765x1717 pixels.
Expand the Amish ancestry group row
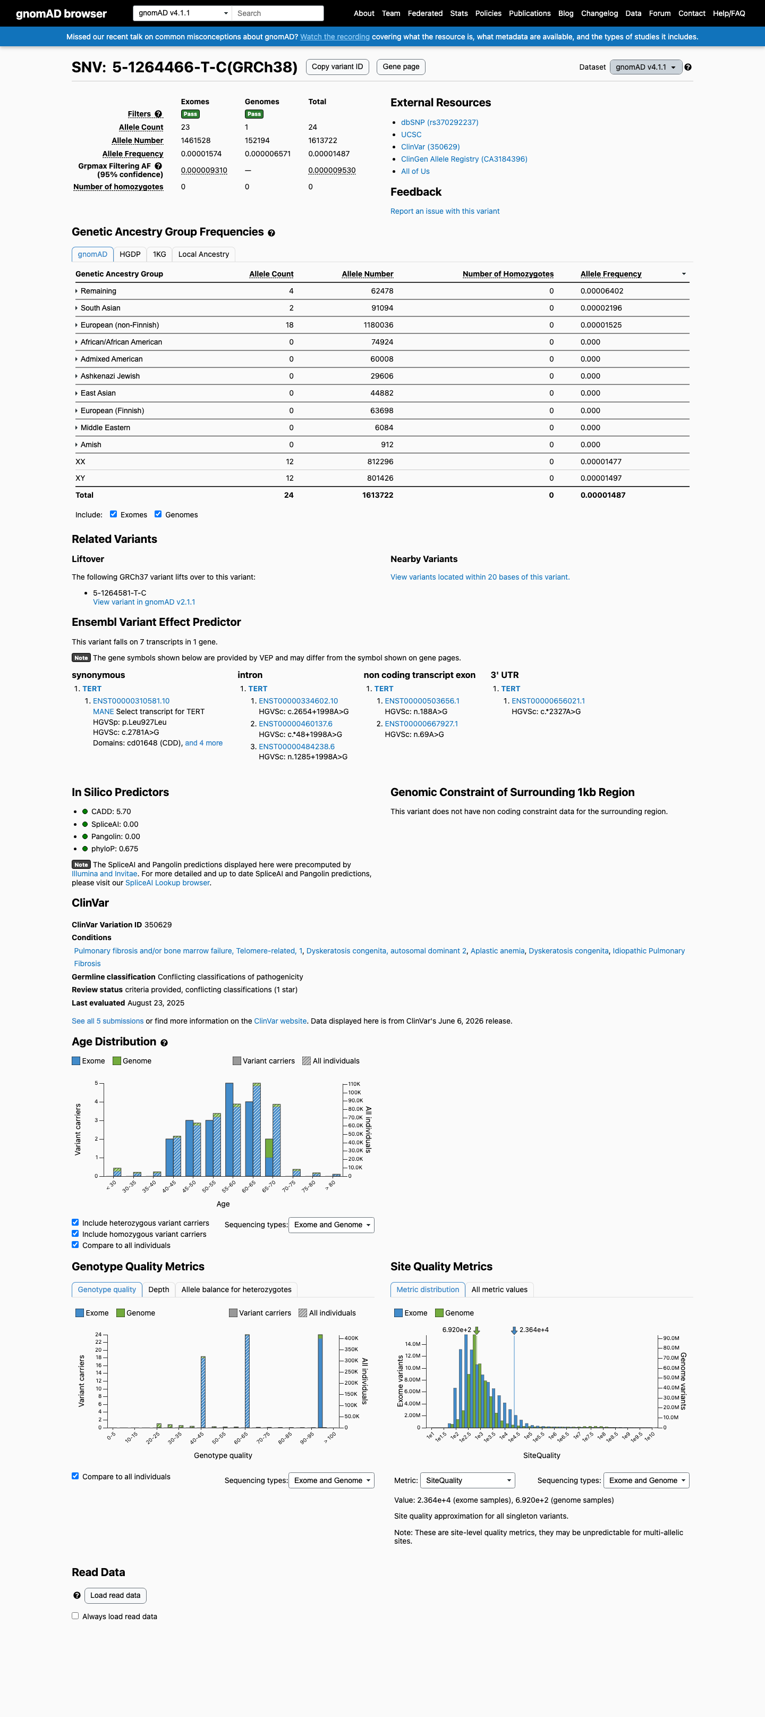coord(89,445)
